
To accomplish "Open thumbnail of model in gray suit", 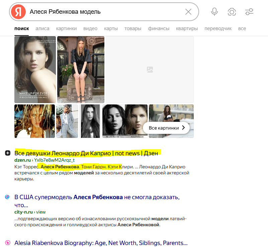I will point(67,121).
